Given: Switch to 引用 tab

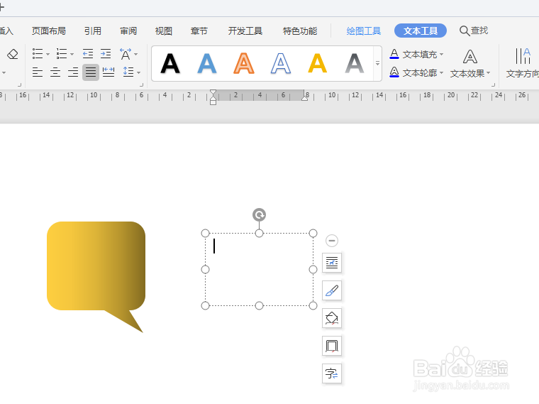Looking at the screenshot, I should 92,31.
